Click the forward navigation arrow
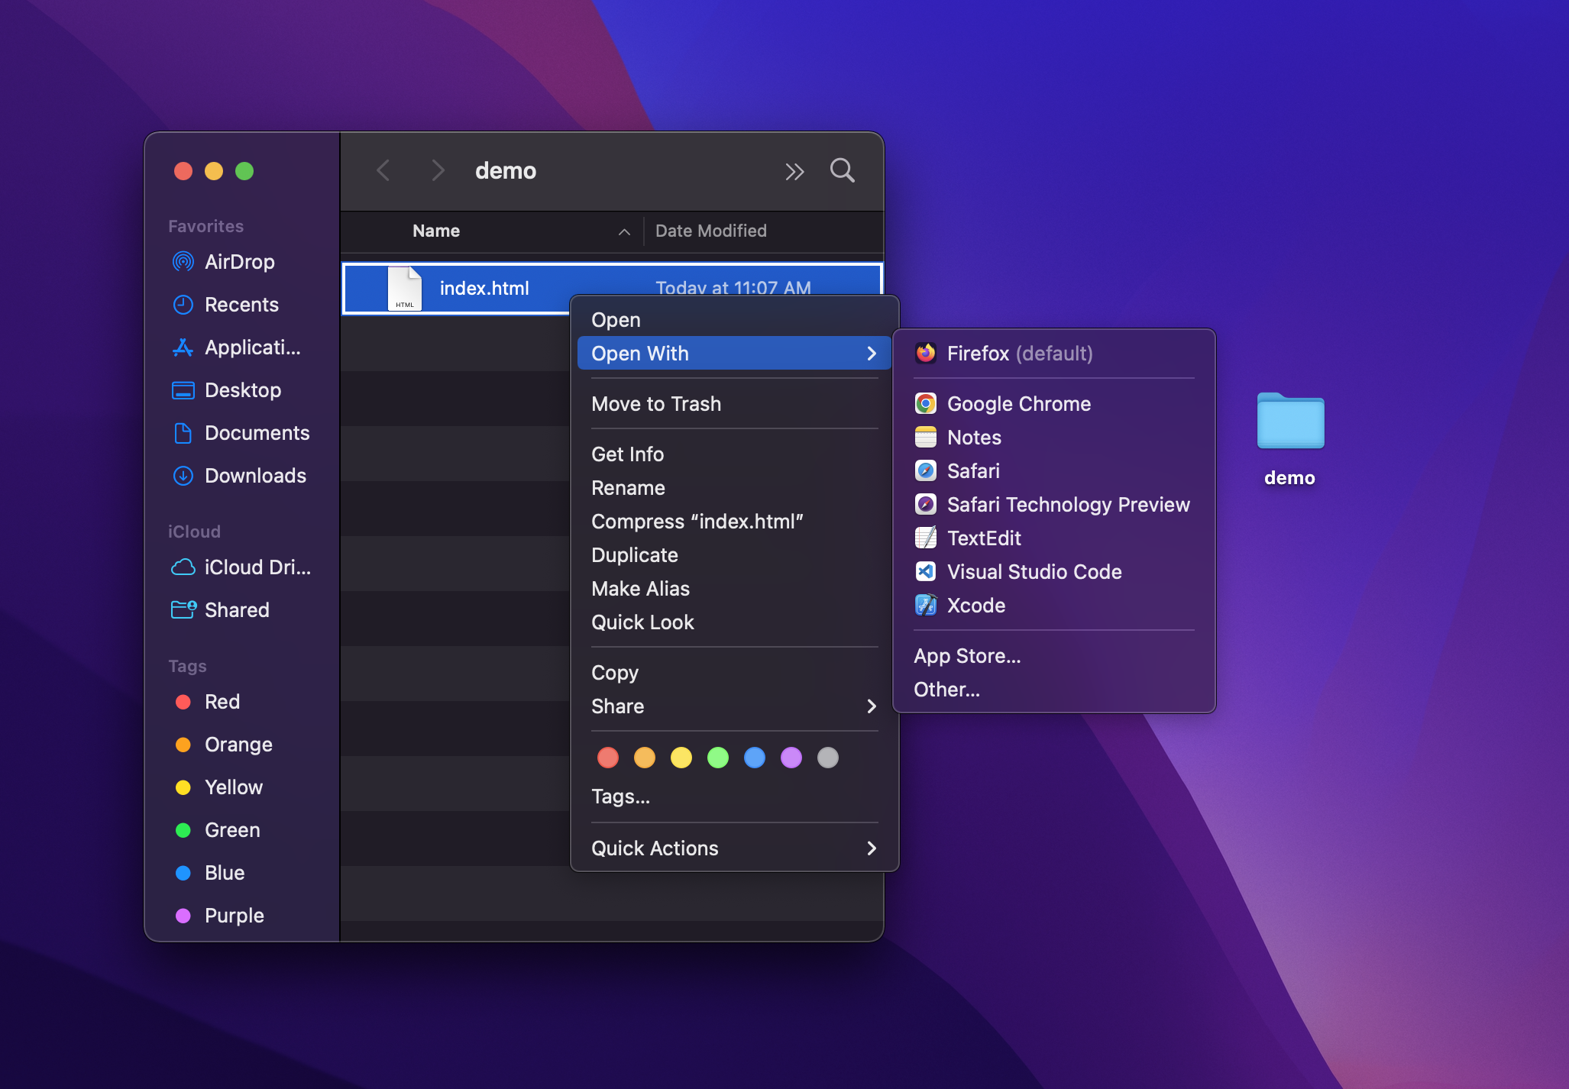1569x1089 pixels. coord(437,170)
